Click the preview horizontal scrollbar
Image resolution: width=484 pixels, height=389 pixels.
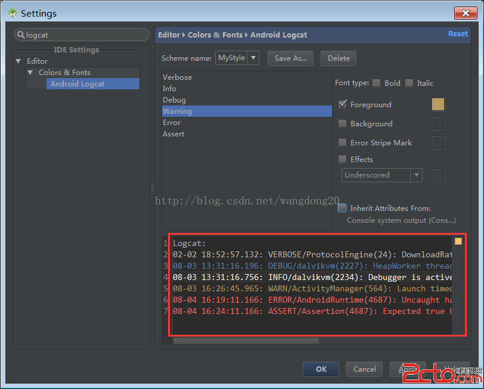point(246,341)
